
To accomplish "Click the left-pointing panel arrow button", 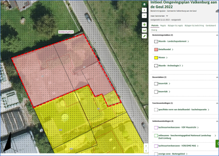I will pos(146,151).
